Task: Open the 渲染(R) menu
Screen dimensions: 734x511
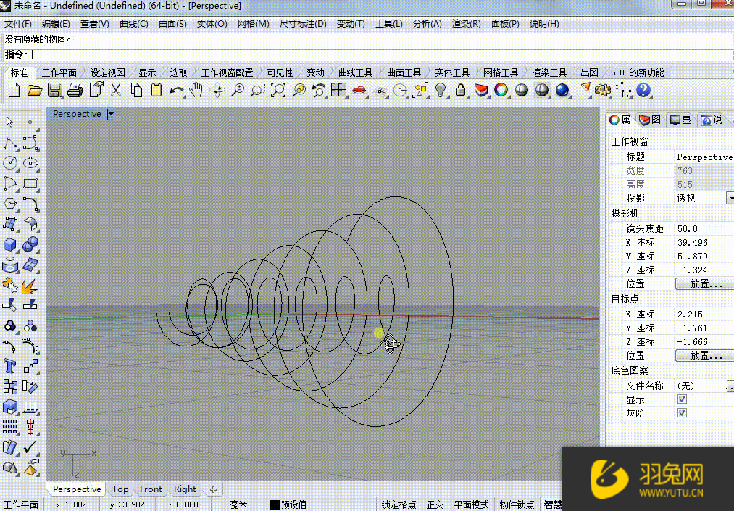Action: 466,24
